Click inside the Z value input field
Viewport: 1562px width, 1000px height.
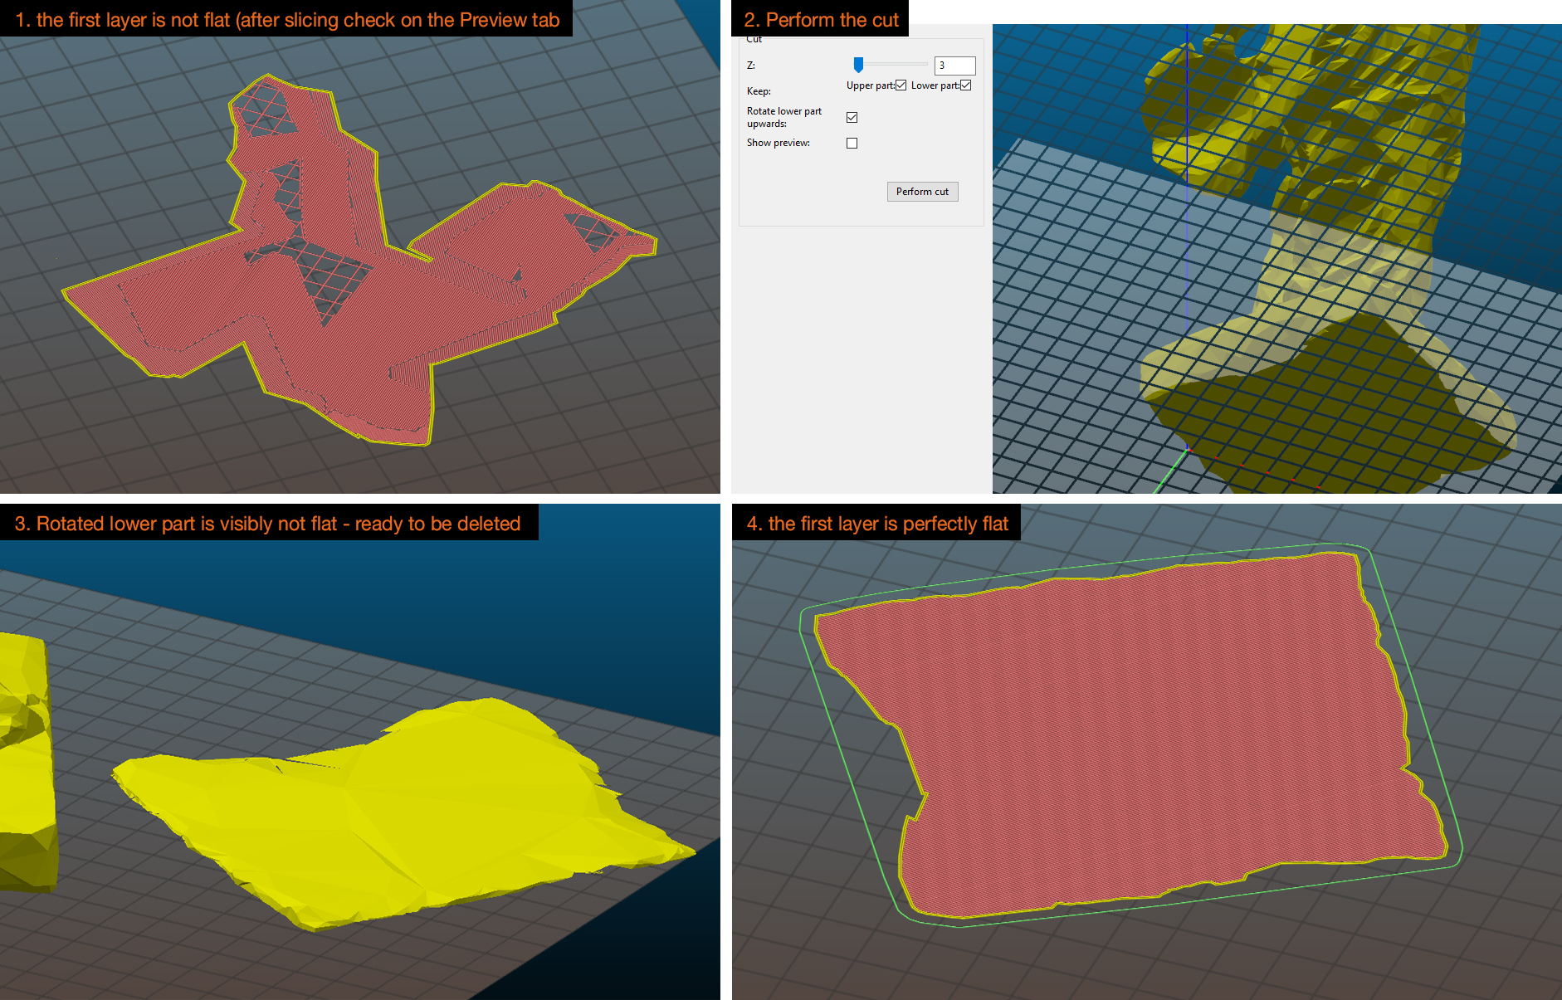(x=954, y=65)
